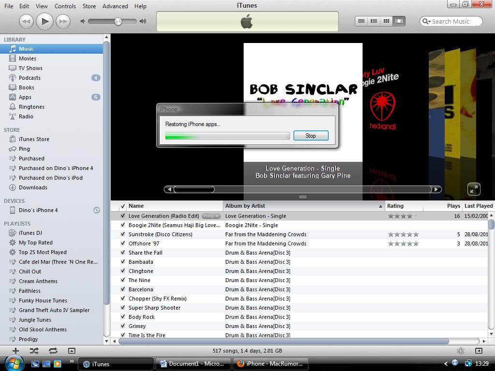Open the iTunes Store

[51, 139]
